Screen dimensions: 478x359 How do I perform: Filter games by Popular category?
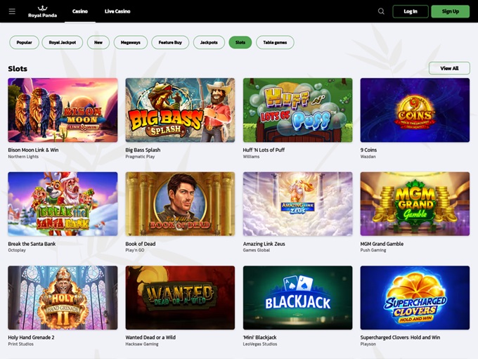click(x=25, y=42)
